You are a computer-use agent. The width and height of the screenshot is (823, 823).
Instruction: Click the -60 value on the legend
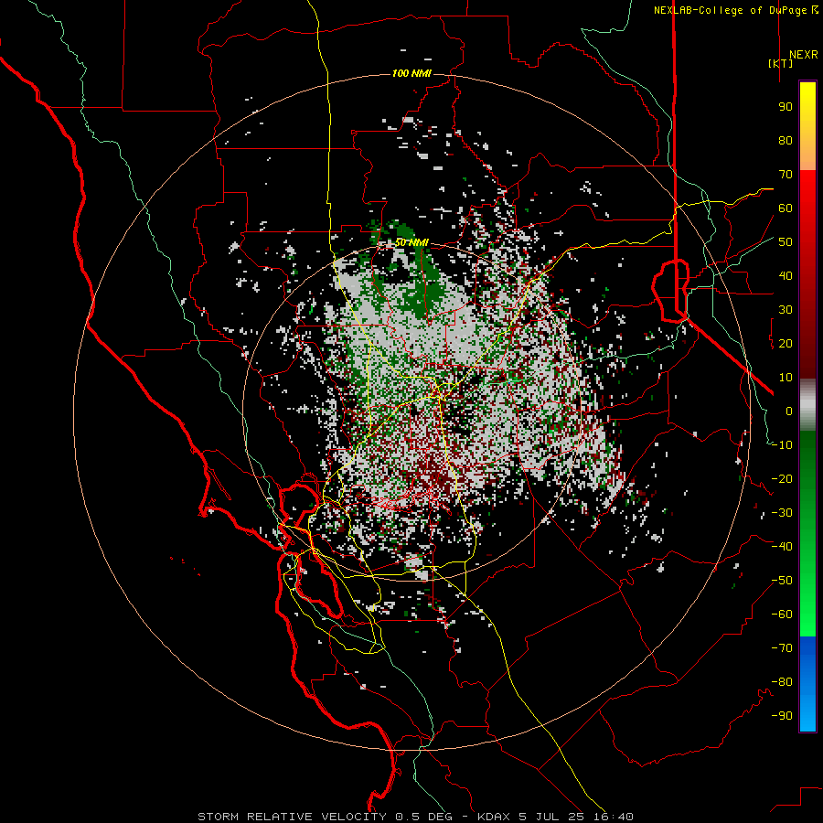point(782,615)
